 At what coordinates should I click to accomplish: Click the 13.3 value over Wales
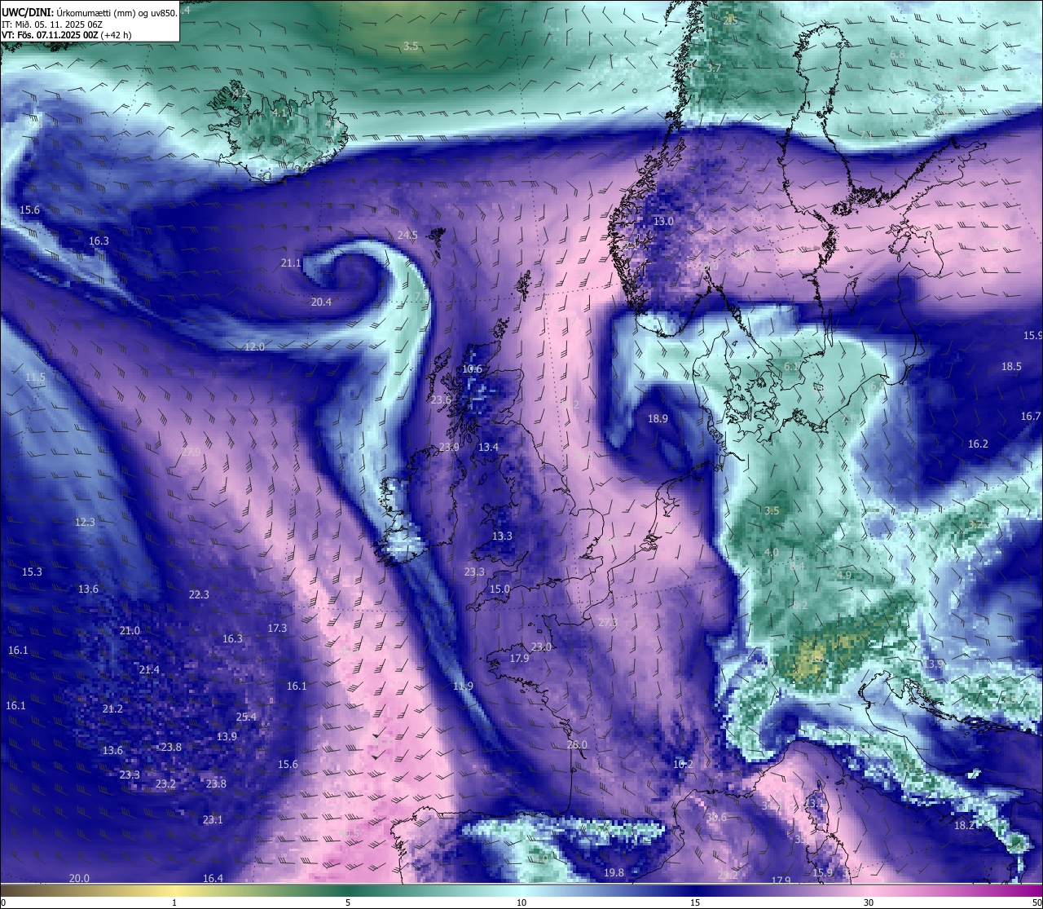point(502,536)
